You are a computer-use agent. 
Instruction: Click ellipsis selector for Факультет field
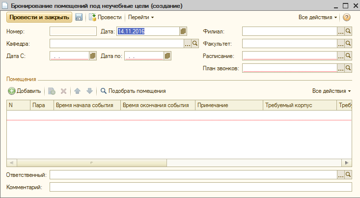tap(341, 43)
